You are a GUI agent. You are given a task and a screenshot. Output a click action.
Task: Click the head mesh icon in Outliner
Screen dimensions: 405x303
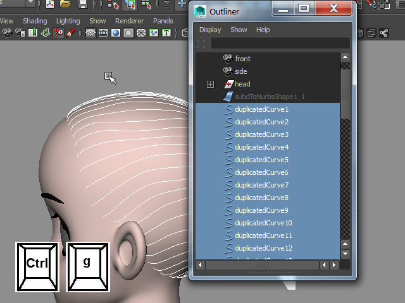(x=228, y=84)
